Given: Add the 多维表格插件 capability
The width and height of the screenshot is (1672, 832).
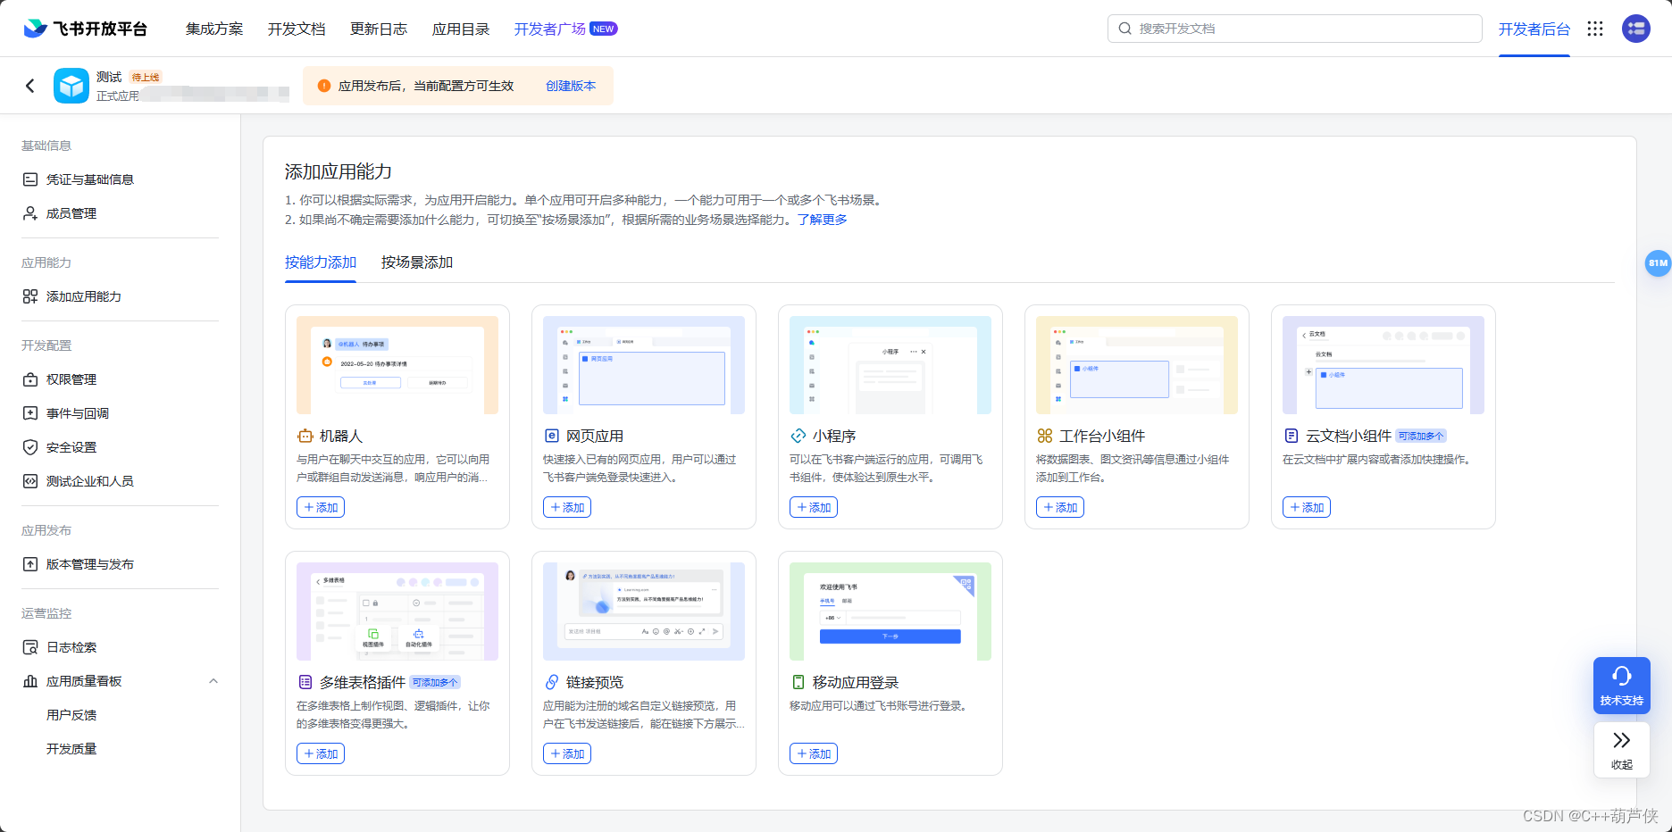Looking at the screenshot, I should pos(321,753).
